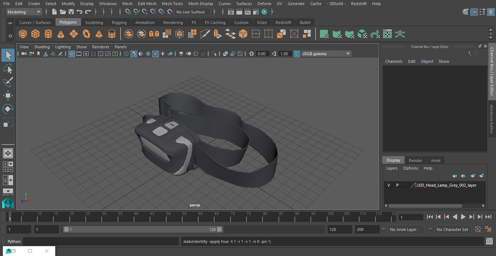
Task: Open the viewport Lighting menu
Action: pyautogui.click(x=63, y=47)
